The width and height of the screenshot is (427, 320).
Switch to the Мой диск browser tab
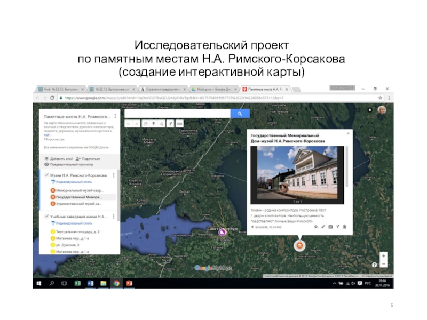pos(212,89)
